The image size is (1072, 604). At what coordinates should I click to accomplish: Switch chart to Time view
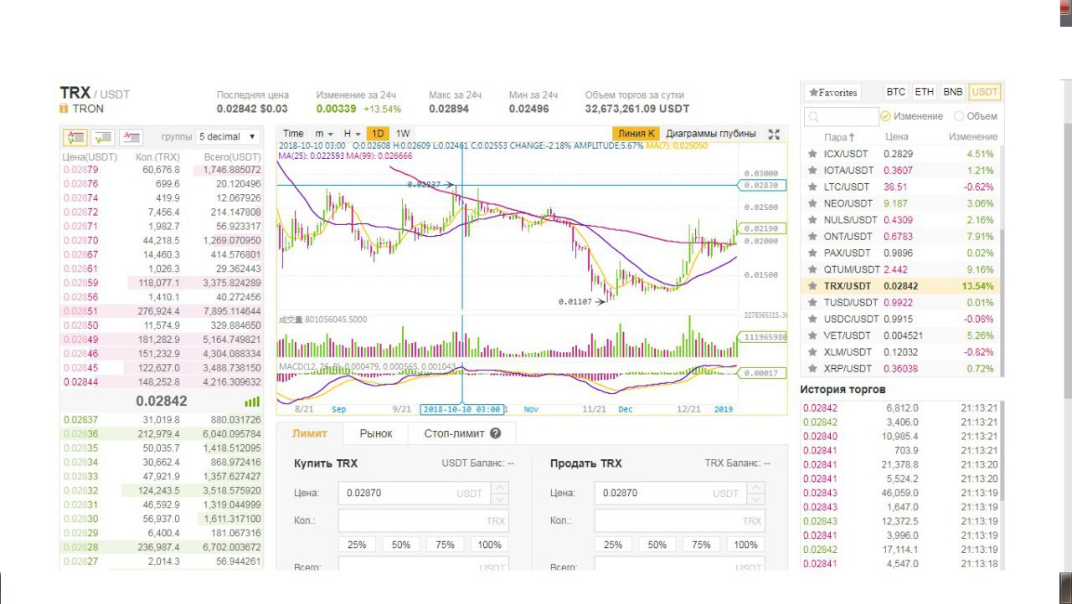point(293,134)
